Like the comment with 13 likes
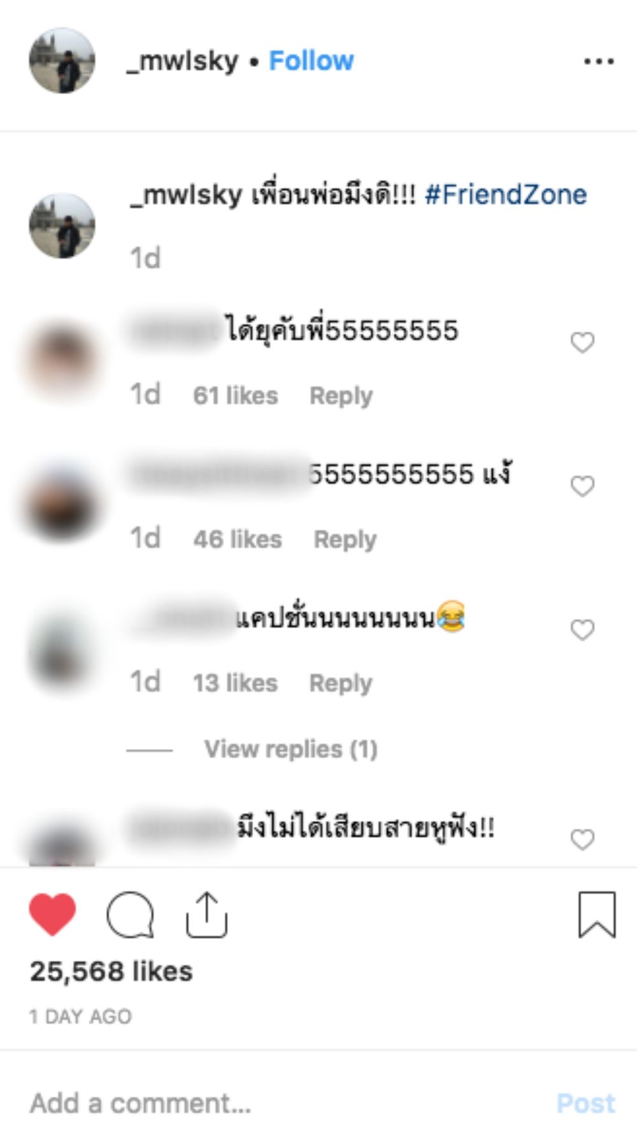 point(582,630)
